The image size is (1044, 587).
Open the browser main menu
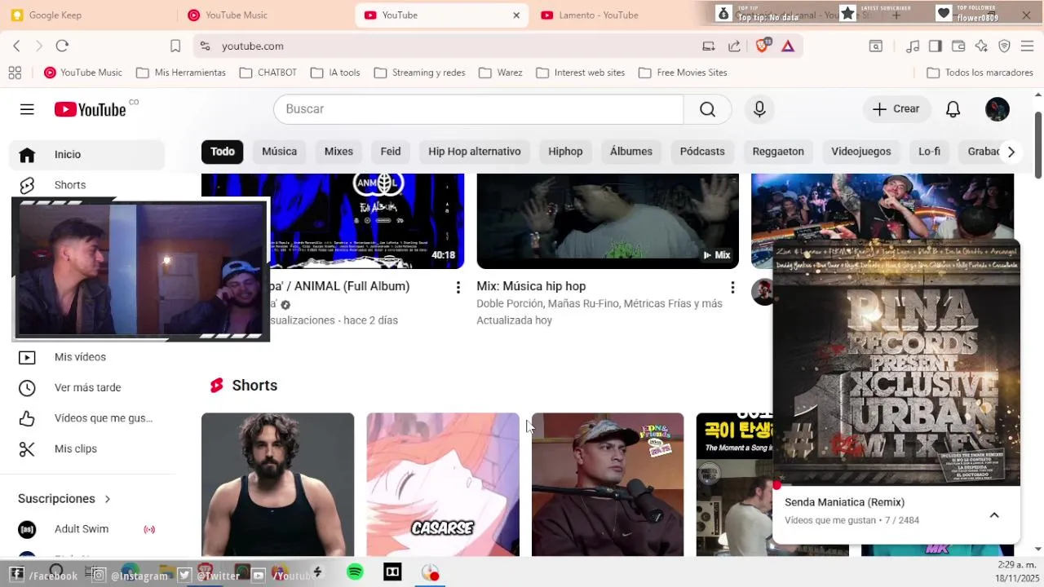(x=1028, y=46)
